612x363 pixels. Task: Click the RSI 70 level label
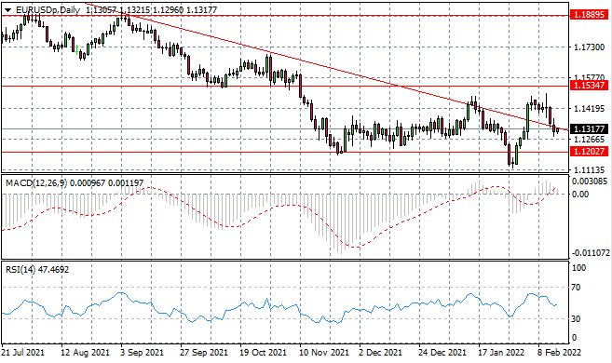pyautogui.click(x=576, y=288)
